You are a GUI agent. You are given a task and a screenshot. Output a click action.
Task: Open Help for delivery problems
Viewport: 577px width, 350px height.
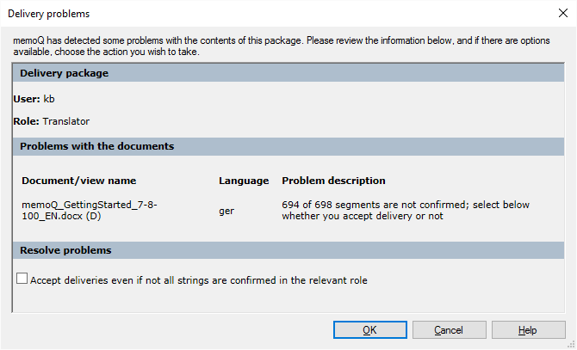(528, 330)
